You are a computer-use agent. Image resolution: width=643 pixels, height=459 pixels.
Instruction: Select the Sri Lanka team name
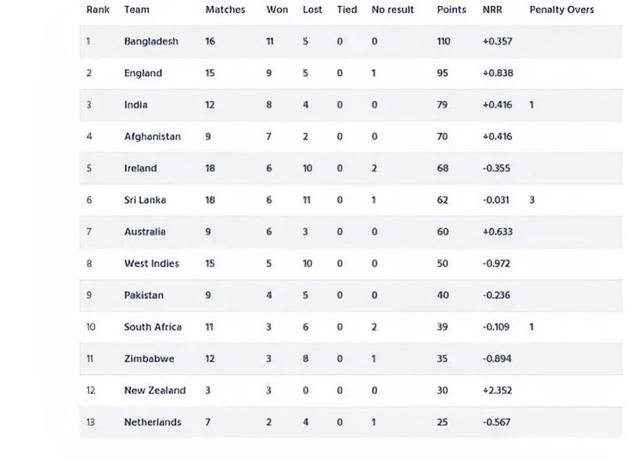(145, 200)
